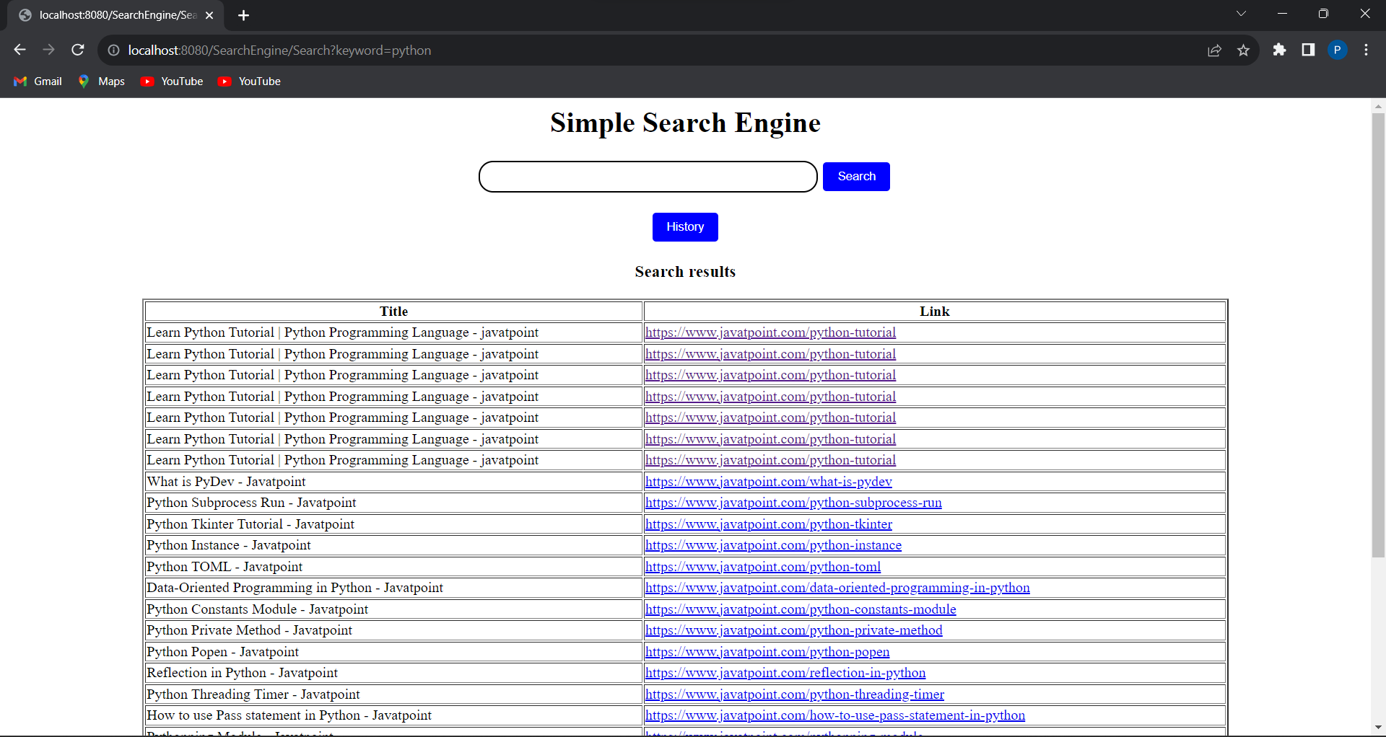Open the side panel icon
Image resolution: width=1386 pixels, height=737 pixels.
(1308, 50)
